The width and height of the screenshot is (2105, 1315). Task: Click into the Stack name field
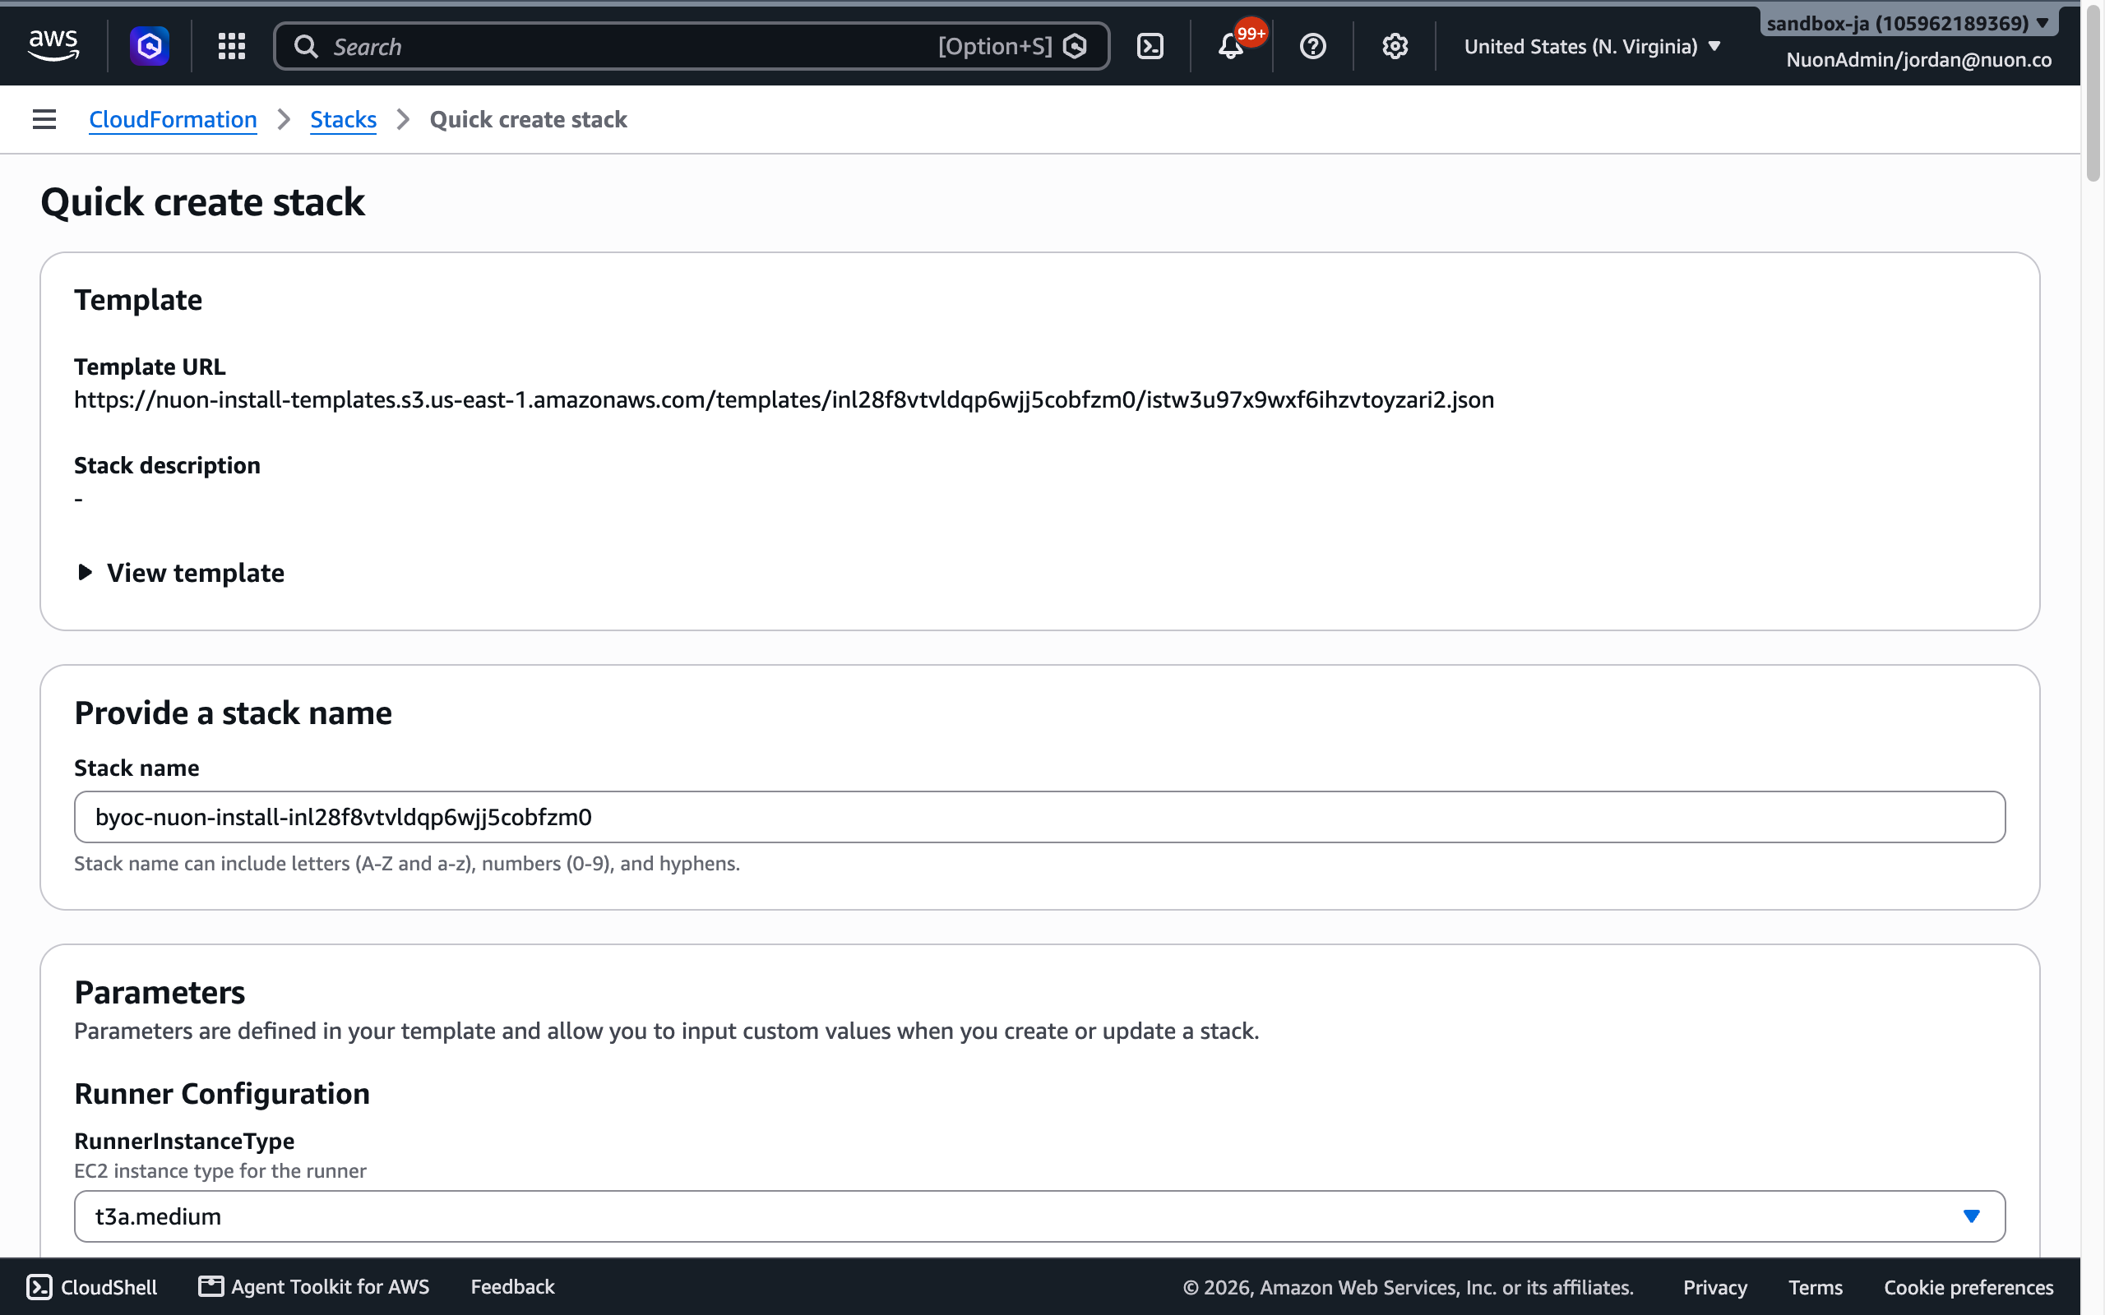(x=1039, y=817)
